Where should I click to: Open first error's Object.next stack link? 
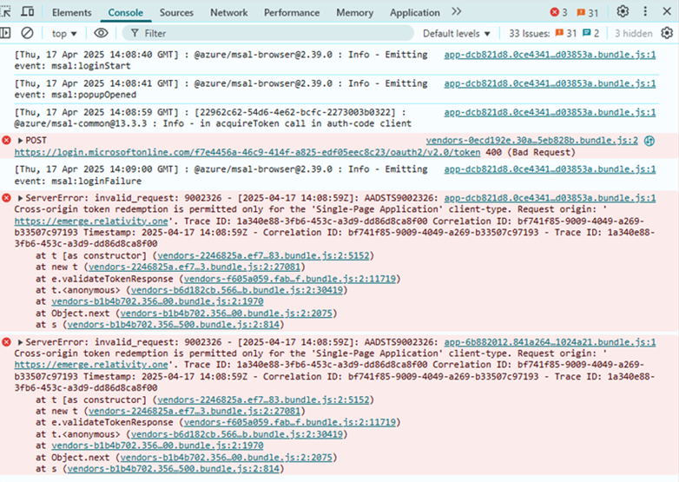click(226, 314)
